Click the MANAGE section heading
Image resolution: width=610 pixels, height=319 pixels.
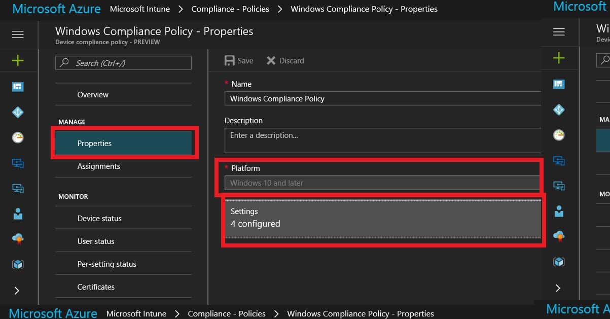[72, 122]
